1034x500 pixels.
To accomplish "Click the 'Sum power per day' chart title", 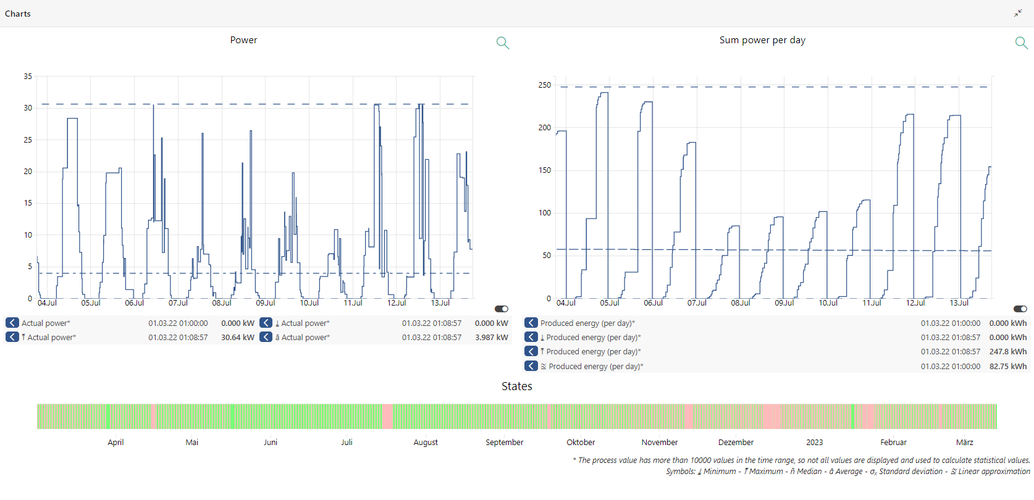I will click(762, 40).
